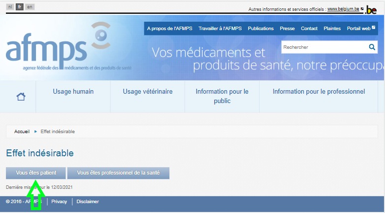
Task: Open the Disclaimer footer link
Action: [88, 202]
